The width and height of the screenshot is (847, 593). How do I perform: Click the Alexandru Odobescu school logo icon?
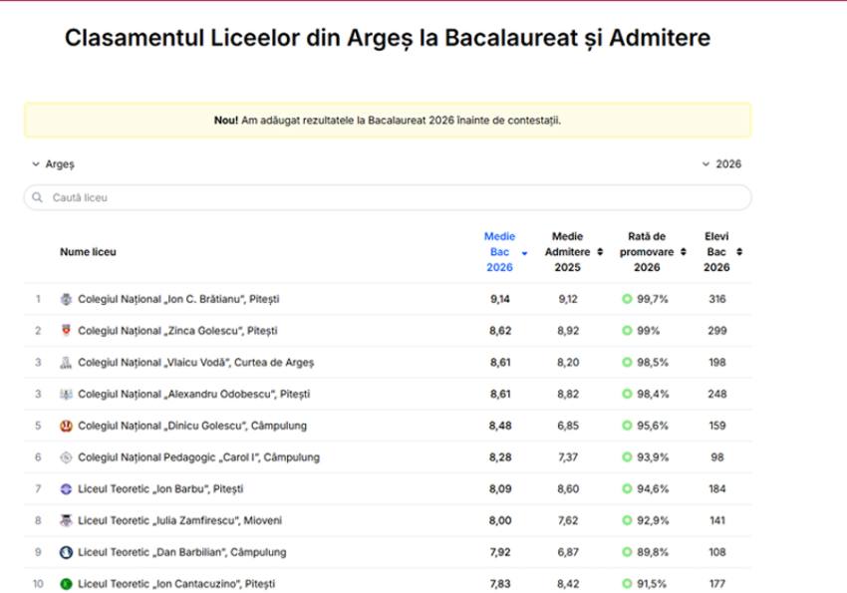(x=66, y=395)
